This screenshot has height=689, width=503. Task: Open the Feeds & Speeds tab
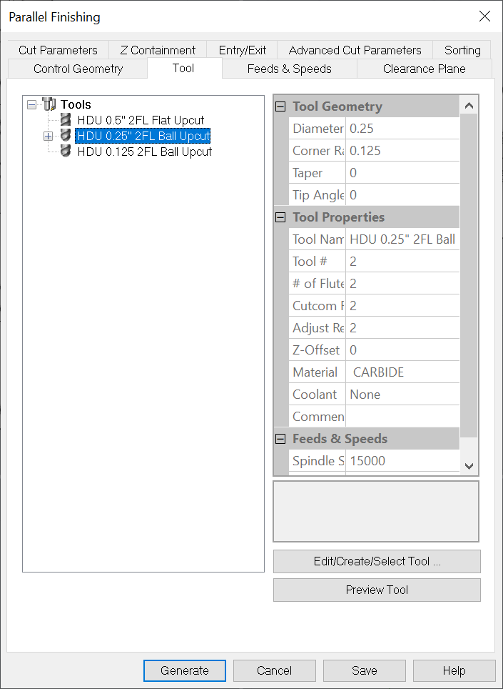[x=289, y=69]
